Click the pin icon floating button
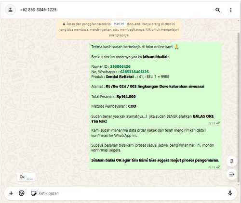This screenshot has width=241, height=203. (x=232, y=161)
